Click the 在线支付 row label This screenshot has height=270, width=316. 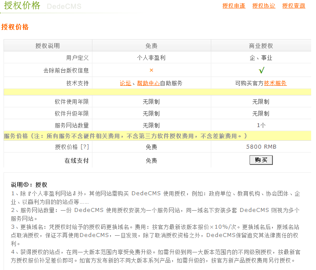tap(77, 161)
